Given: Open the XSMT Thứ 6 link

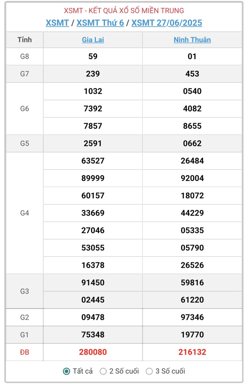Looking at the screenshot, I should [100, 23].
